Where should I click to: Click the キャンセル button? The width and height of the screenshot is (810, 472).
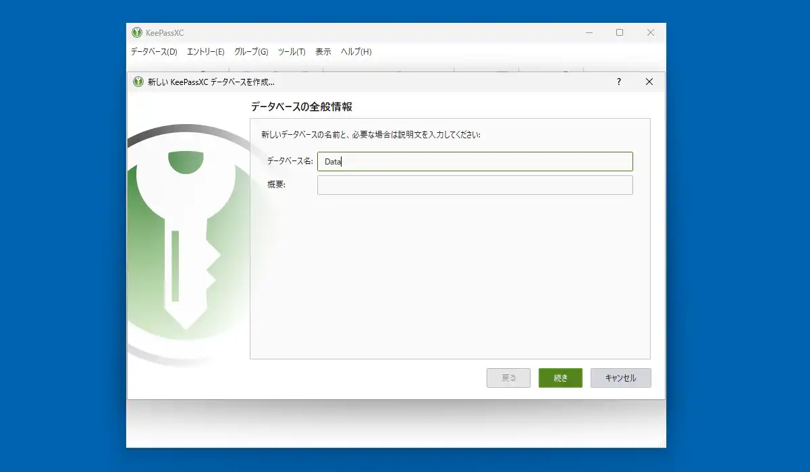621,378
